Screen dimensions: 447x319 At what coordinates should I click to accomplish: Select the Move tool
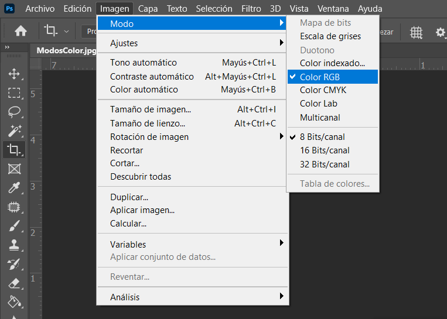tap(14, 74)
